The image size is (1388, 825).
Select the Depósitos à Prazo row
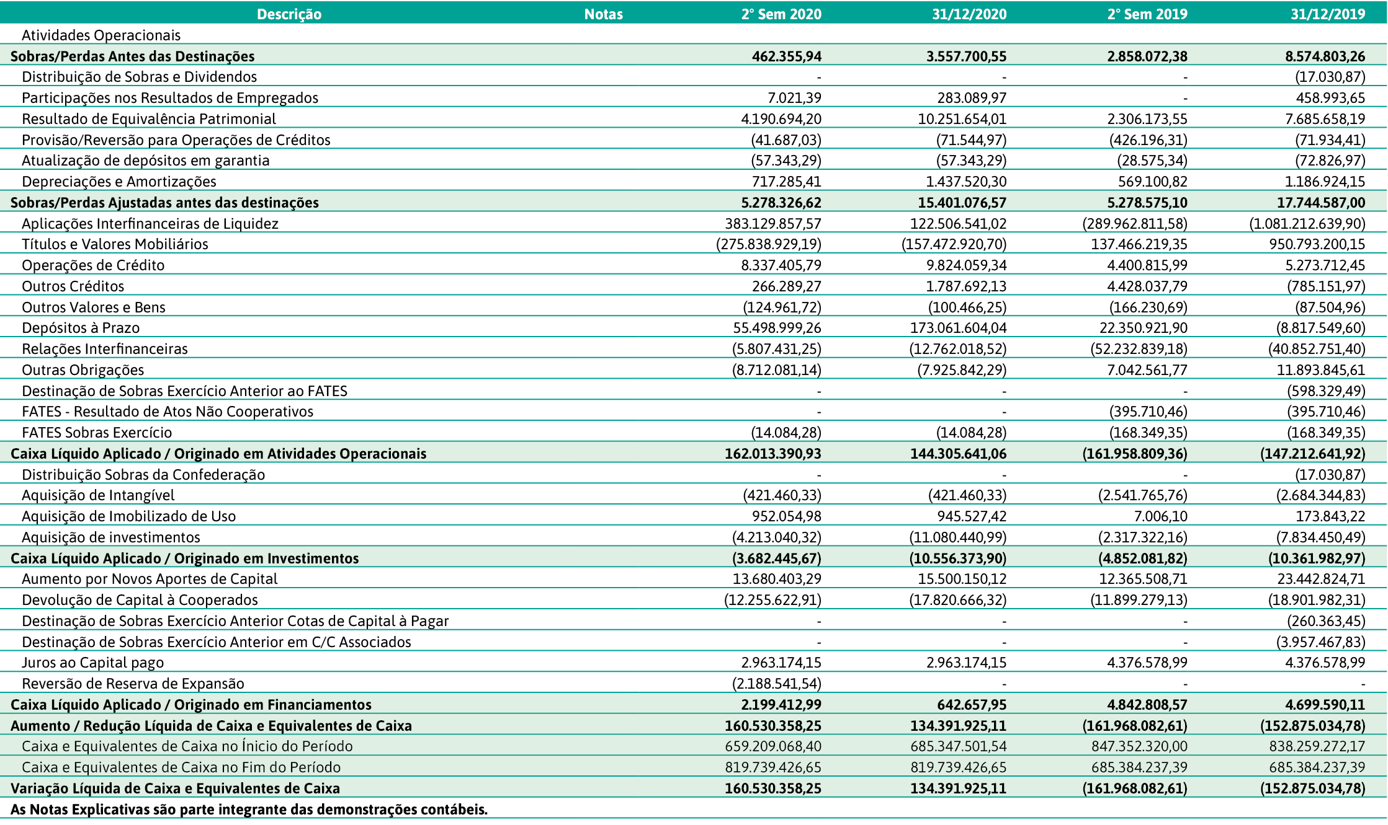click(x=81, y=328)
